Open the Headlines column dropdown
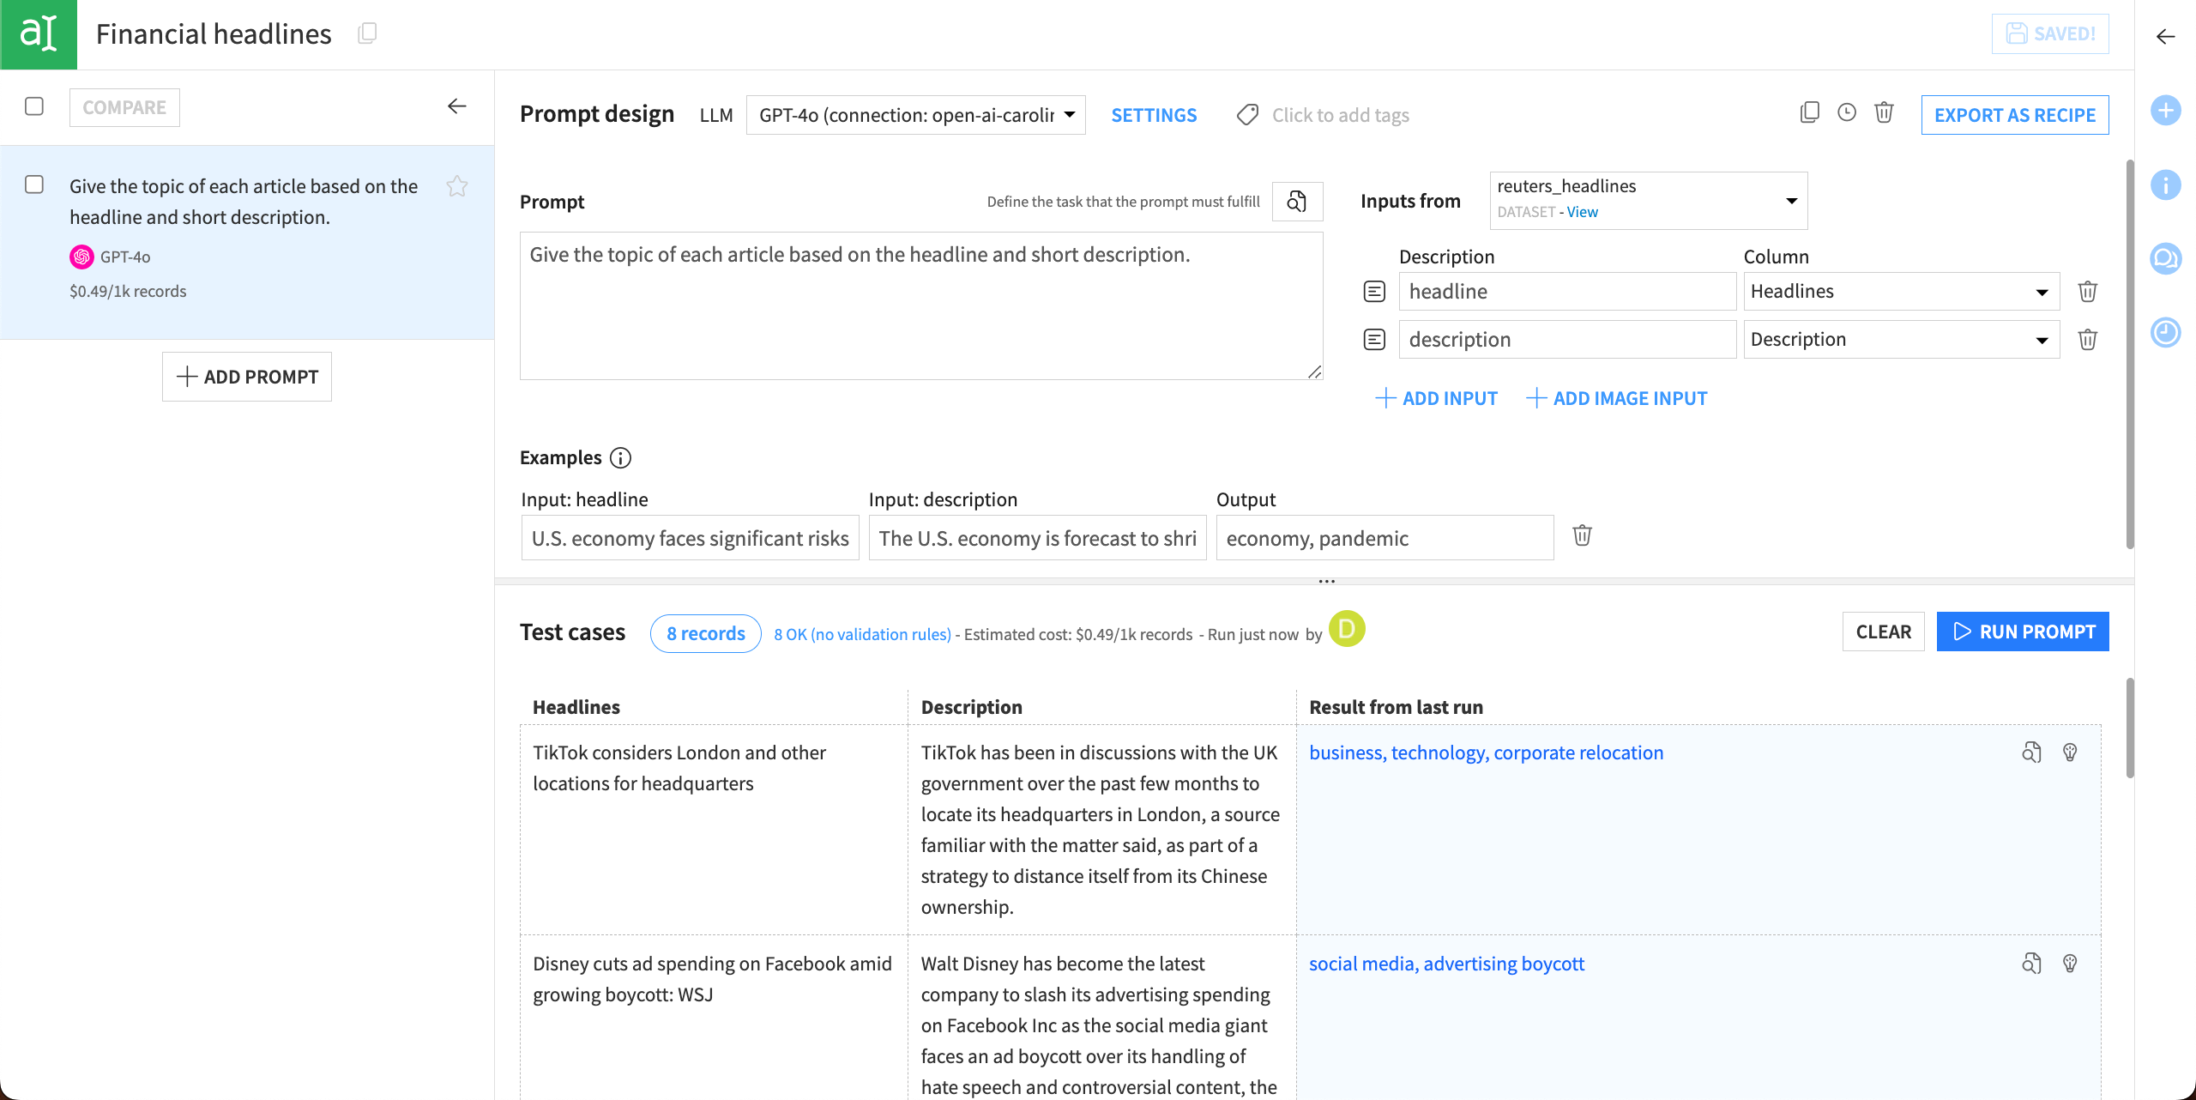 click(x=1902, y=292)
